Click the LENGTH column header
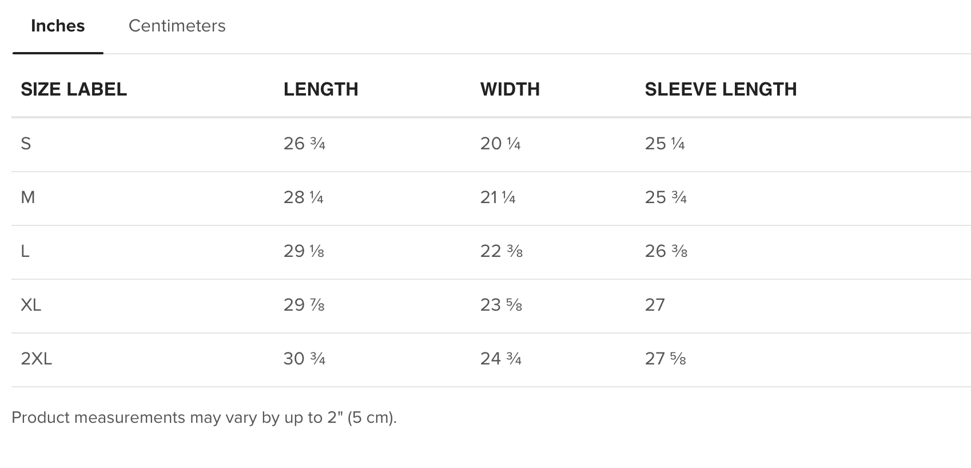Image resolution: width=971 pixels, height=468 pixels. coord(321,89)
